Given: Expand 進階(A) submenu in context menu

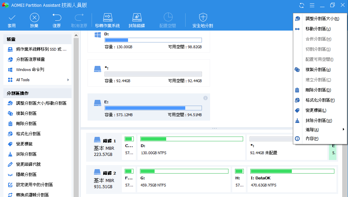Looking at the screenshot, I should point(320,130).
